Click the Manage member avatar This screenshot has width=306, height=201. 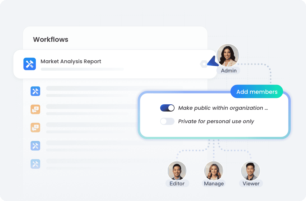(214, 171)
